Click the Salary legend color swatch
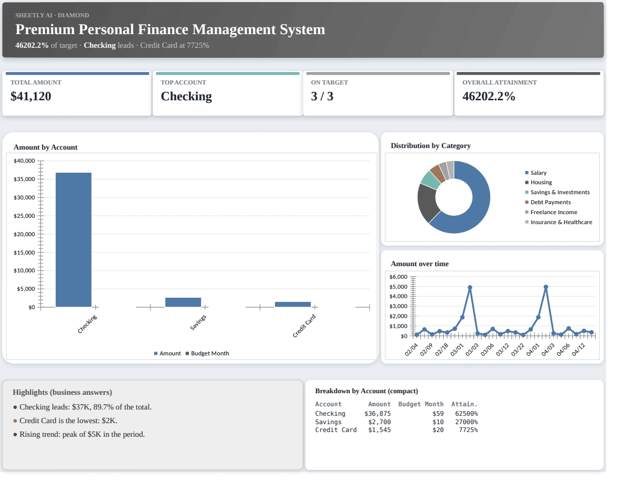Image resolution: width=644 pixels, height=484 pixels. point(526,173)
